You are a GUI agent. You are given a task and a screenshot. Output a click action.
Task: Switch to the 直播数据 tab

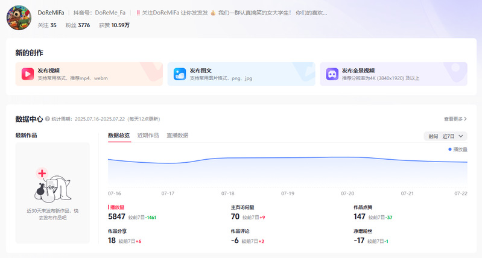tap(177, 136)
